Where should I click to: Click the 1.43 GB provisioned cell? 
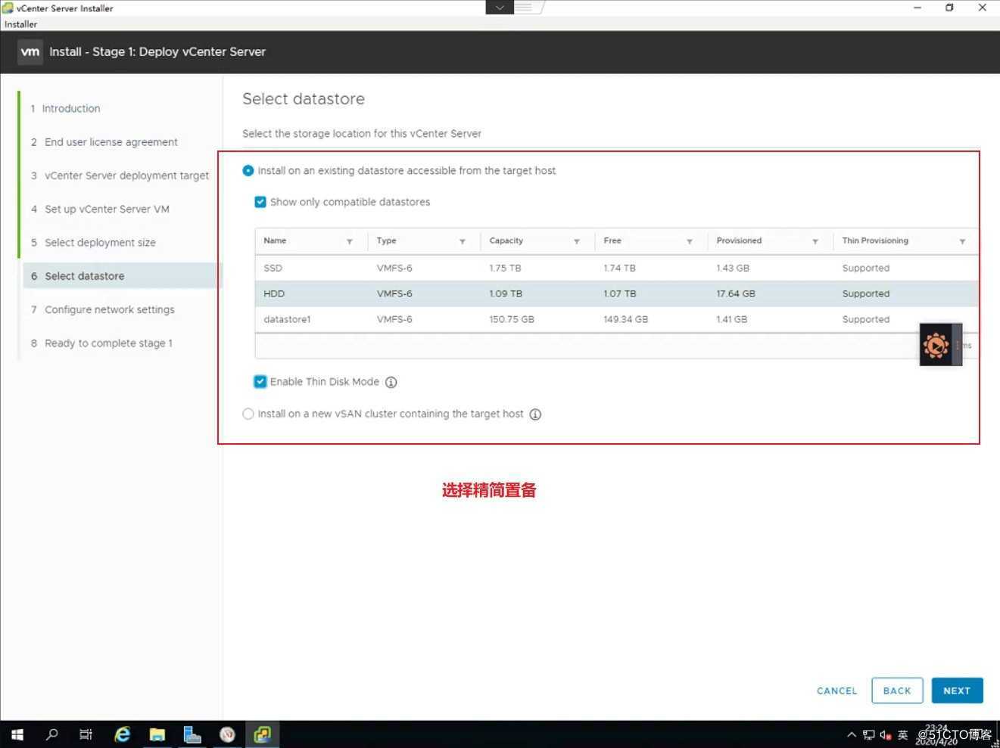[733, 268]
